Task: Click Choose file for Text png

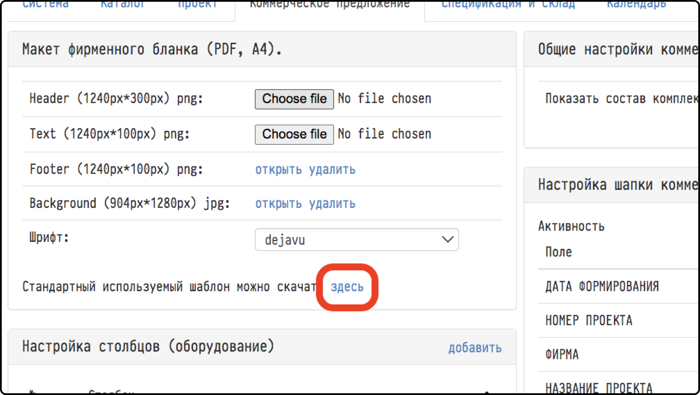Action: pos(294,135)
